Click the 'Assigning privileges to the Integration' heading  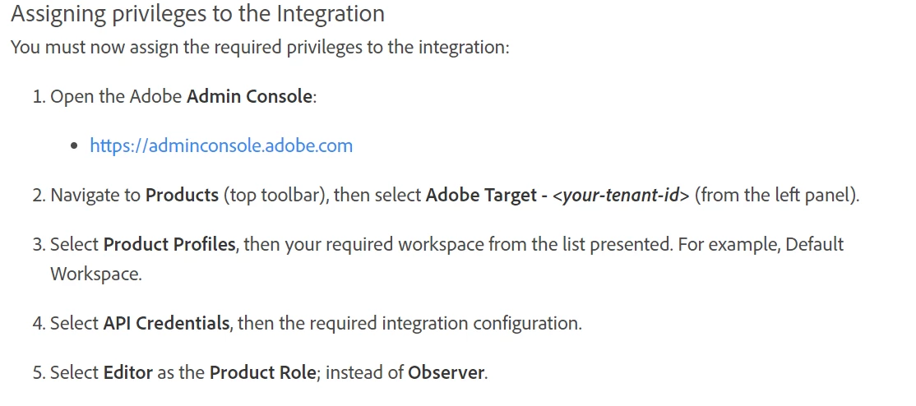tap(197, 13)
